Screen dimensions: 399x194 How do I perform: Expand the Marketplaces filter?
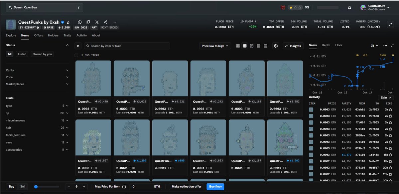pos(37,84)
